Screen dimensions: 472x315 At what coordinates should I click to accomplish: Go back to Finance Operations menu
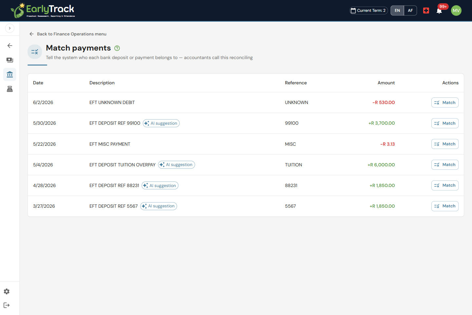(x=68, y=34)
